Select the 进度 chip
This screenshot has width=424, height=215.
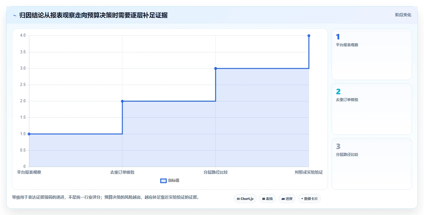click(x=287, y=199)
